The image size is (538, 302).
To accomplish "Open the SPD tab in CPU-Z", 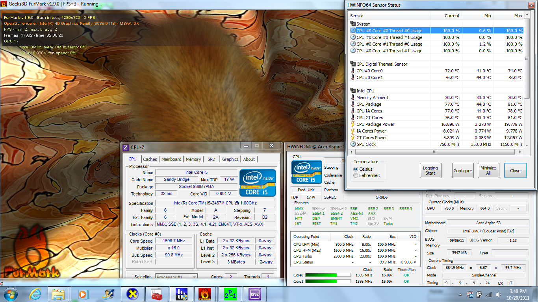I will [211, 159].
